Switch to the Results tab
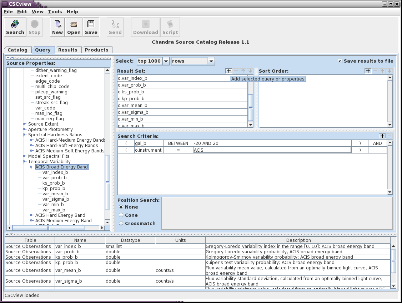The height and width of the screenshot is (303, 402). coord(67,50)
